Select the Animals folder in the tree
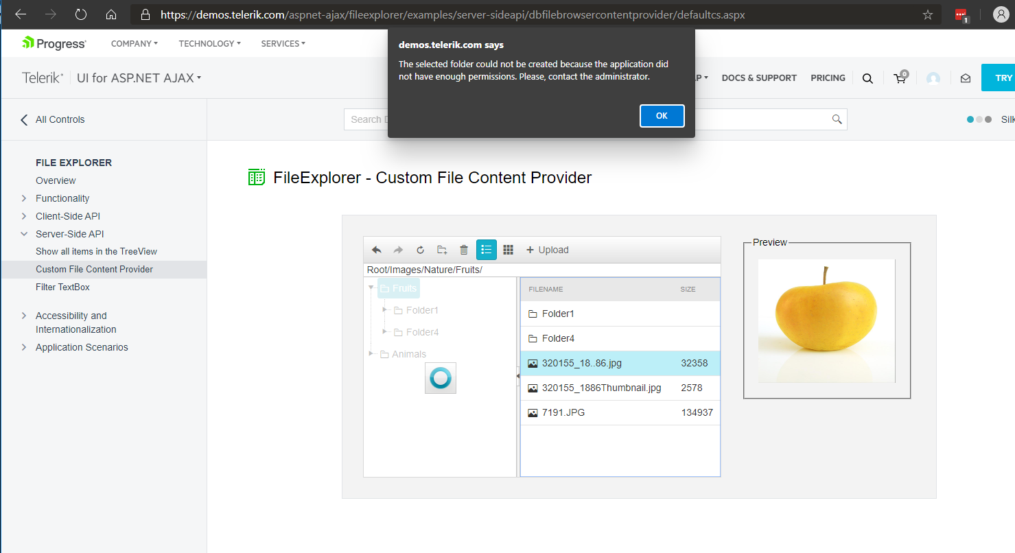Viewport: 1015px width, 553px height. point(403,354)
